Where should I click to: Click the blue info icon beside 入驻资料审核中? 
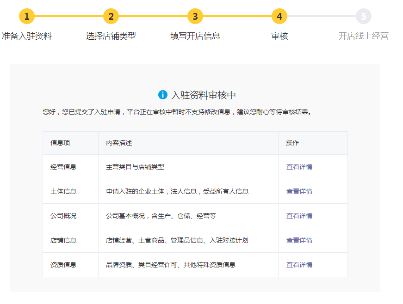(163, 95)
